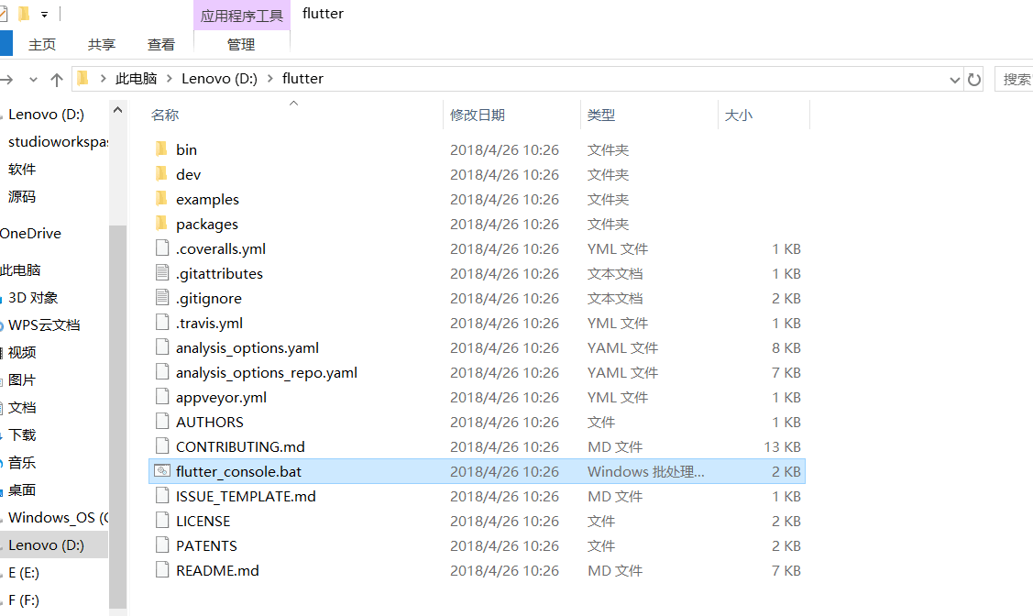Click the analysis_options_repo.yaml file icon

click(x=162, y=371)
